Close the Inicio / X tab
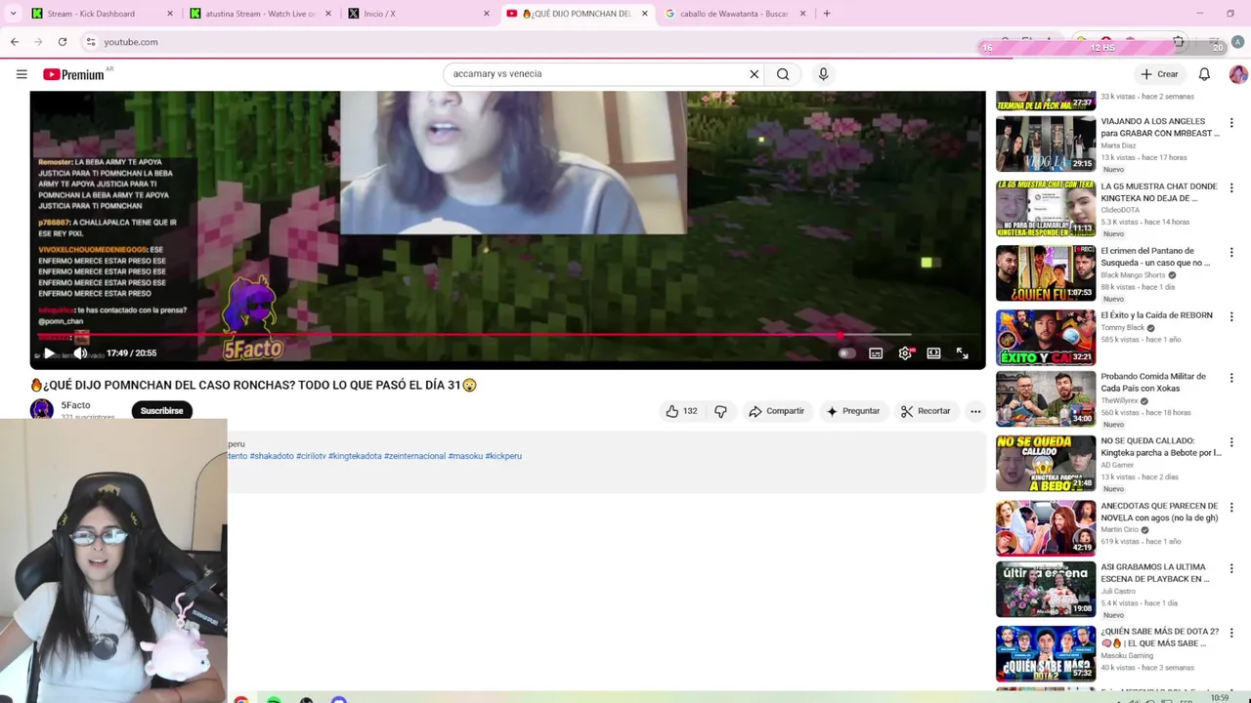 [x=487, y=14]
